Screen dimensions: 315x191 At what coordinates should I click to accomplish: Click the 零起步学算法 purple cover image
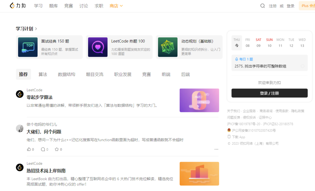click(x=199, y=100)
